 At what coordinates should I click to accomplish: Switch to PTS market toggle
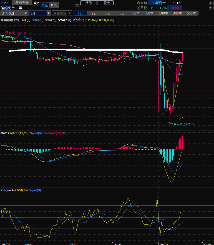point(54,5)
